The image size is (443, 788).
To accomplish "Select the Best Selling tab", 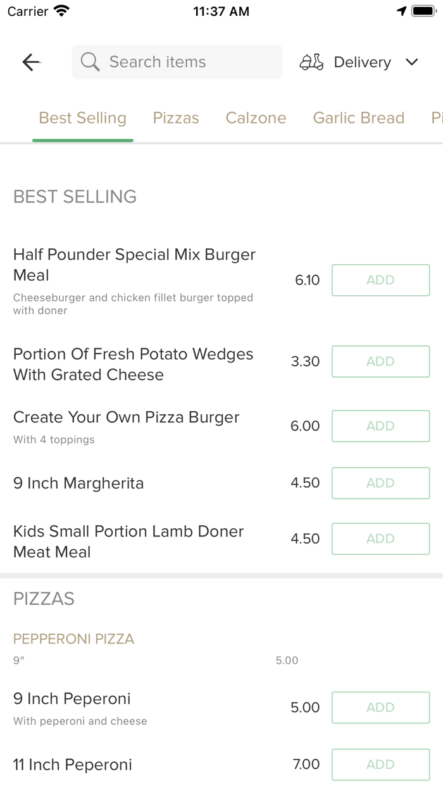I will [82, 118].
